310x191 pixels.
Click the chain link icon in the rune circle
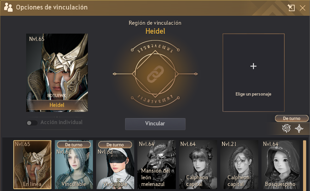[155, 74]
